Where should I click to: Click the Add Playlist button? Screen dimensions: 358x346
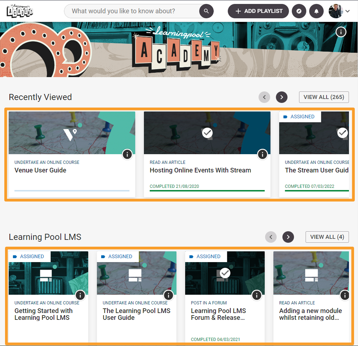[x=258, y=11]
